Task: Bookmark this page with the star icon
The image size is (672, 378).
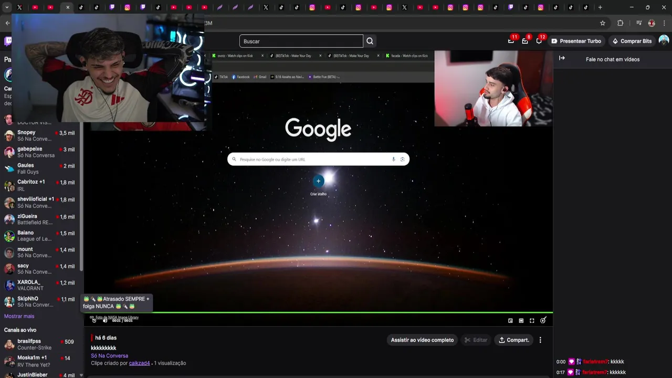Action: click(603, 23)
